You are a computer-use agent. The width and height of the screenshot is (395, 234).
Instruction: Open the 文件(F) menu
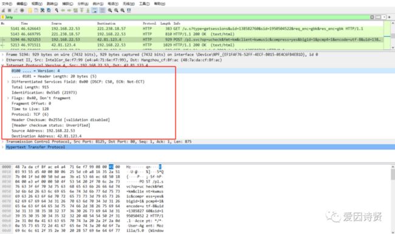pyautogui.click(x=7, y=4)
